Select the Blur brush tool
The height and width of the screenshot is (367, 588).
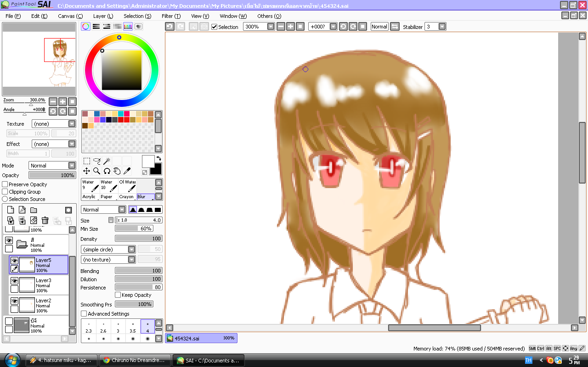click(145, 197)
